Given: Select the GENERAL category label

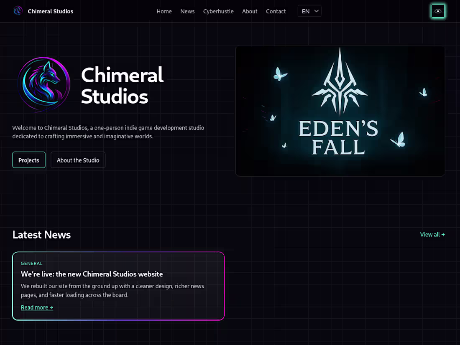Looking at the screenshot, I should point(32,264).
